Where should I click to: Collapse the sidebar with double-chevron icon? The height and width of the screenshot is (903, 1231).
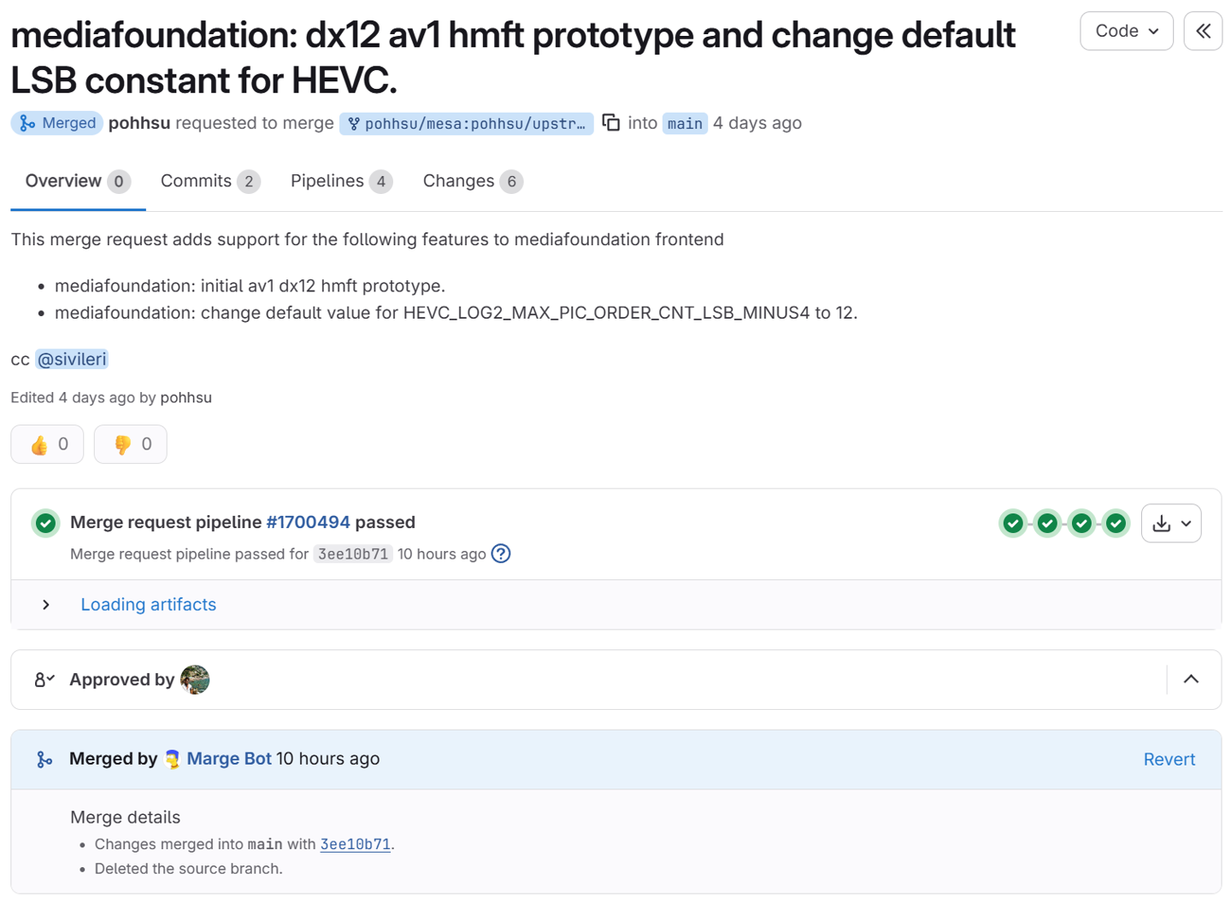(1203, 32)
